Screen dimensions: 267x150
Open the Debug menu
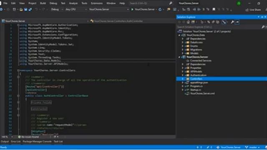53,3
